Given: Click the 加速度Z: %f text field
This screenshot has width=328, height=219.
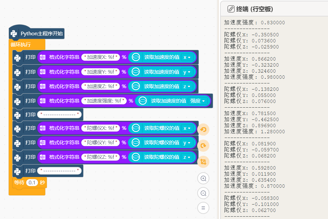Looking at the screenshot, I should [100, 86].
